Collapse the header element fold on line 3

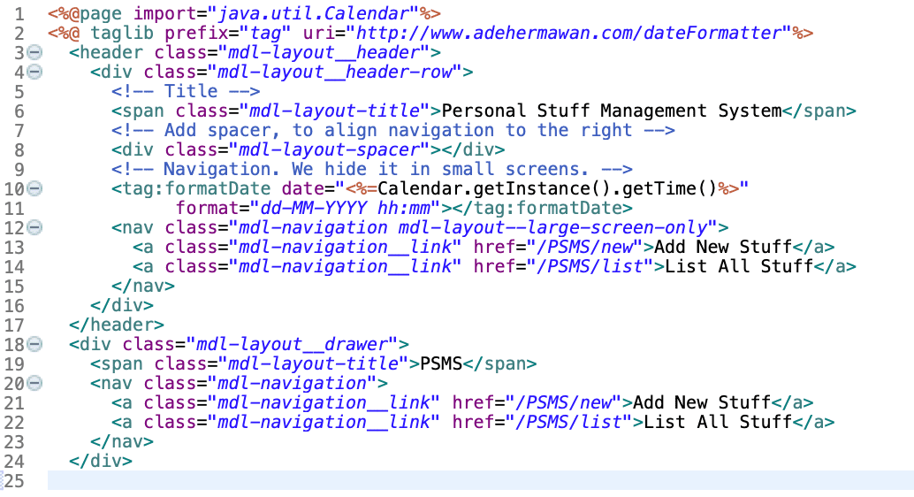point(34,53)
